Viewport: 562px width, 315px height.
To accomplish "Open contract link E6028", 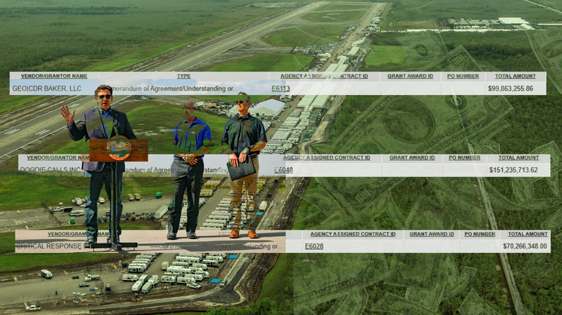I will 314,246.
